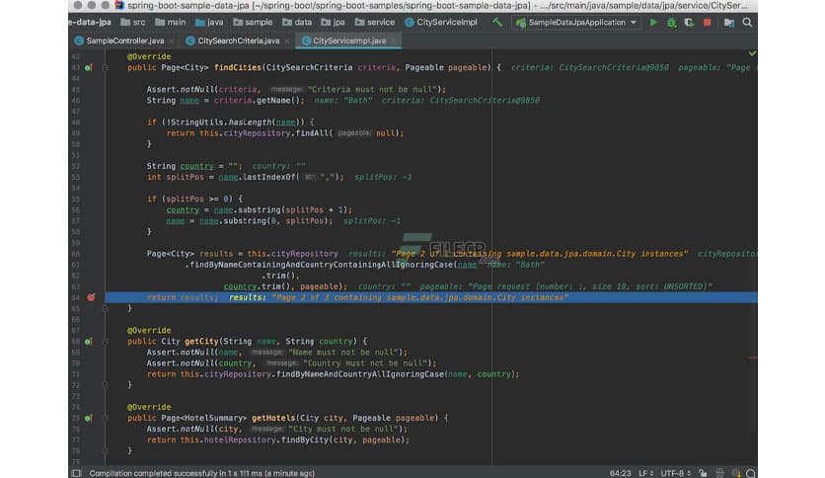The image size is (825, 478).
Task: Change line separator LF in status bar
Action: 646,473
